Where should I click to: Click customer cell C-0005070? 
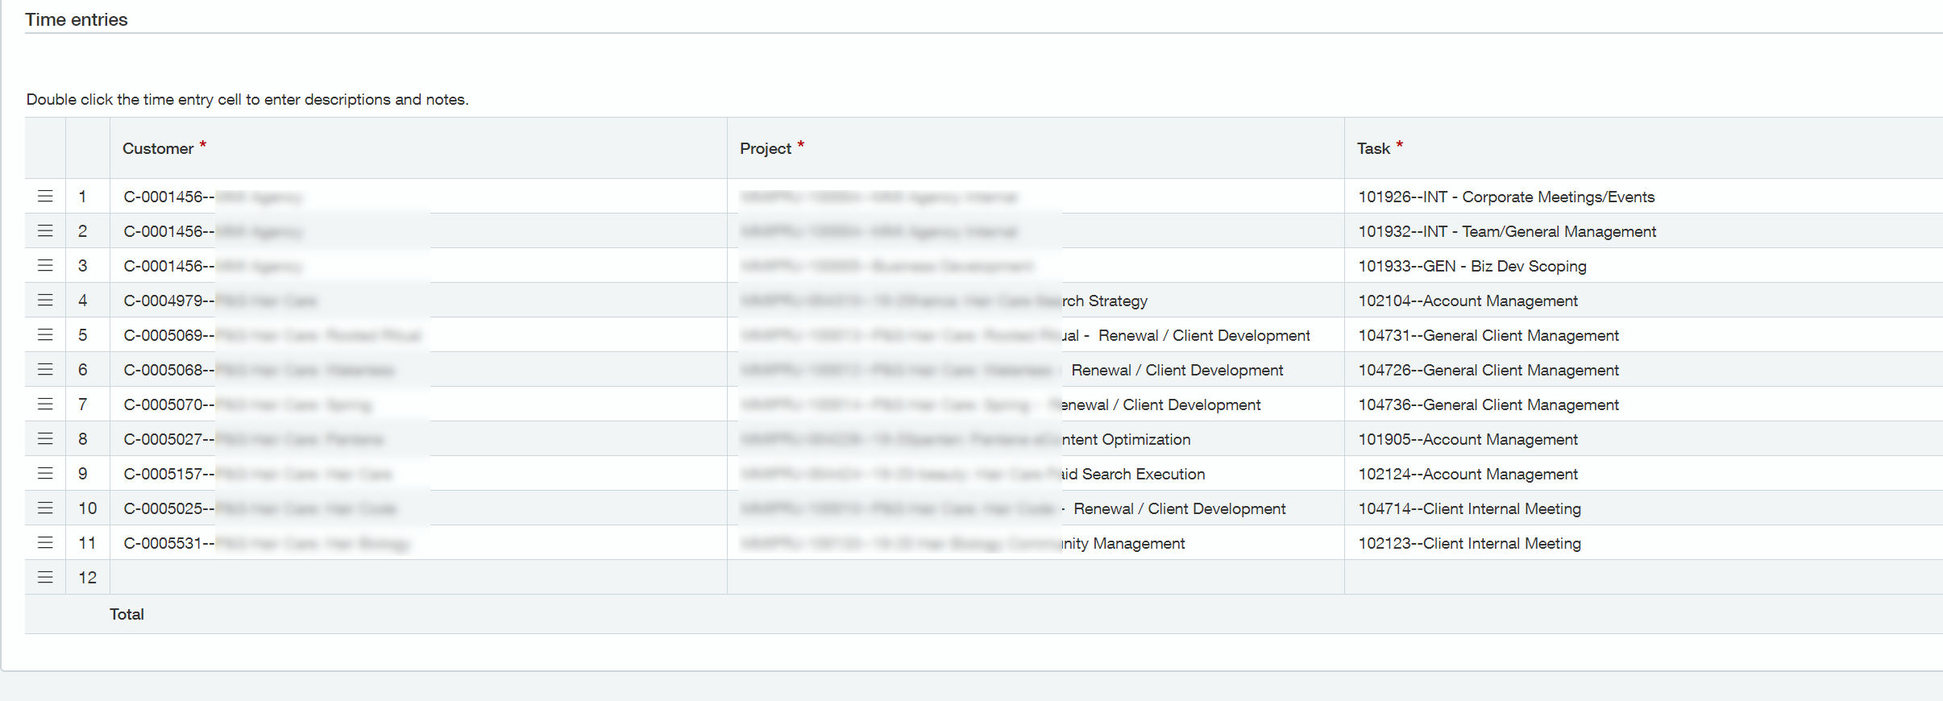[418, 404]
